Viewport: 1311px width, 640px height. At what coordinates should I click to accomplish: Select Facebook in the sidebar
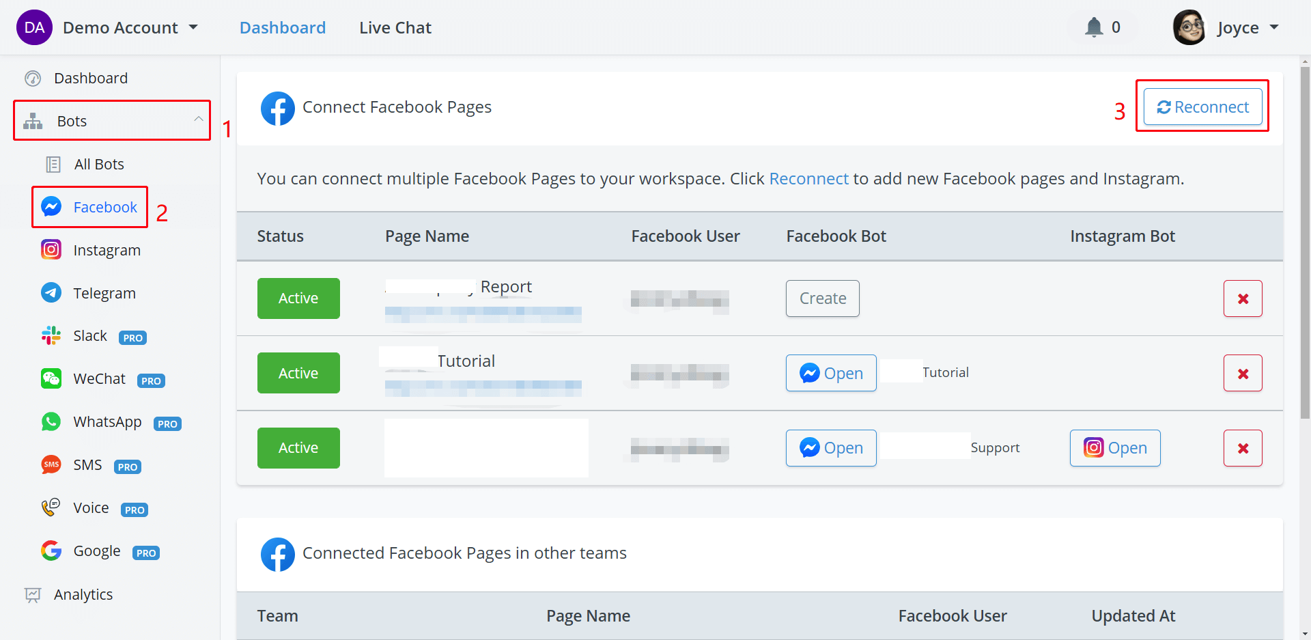click(105, 207)
